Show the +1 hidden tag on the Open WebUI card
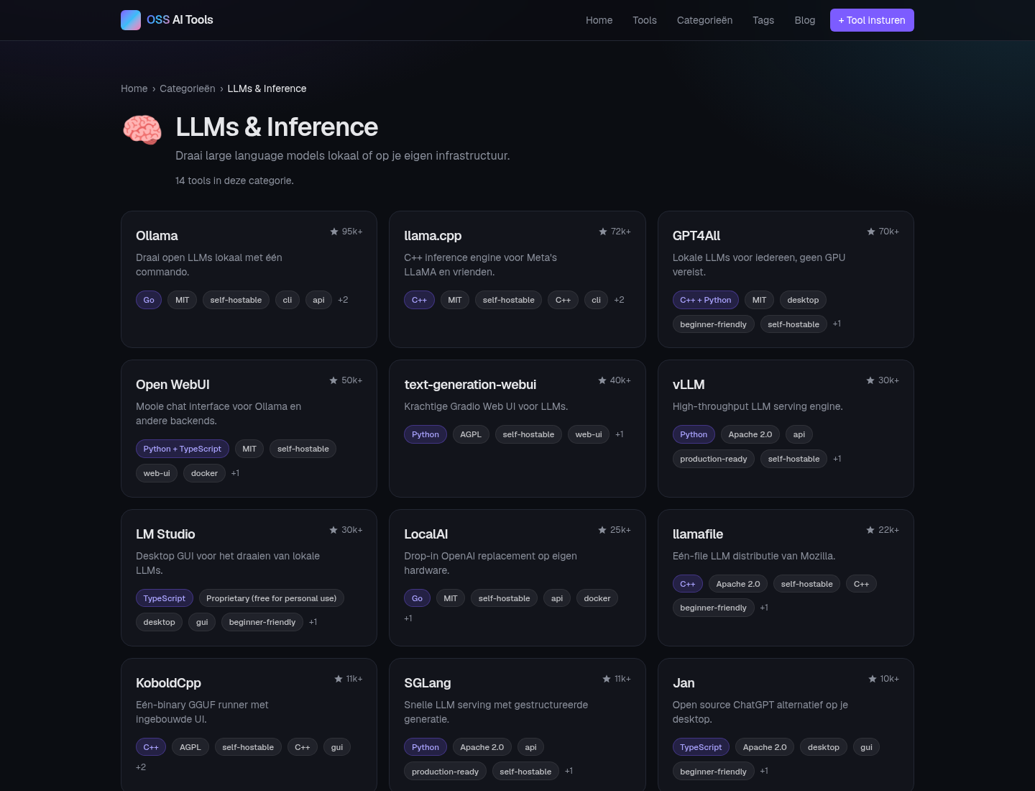 pyautogui.click(x=235, y=473)
